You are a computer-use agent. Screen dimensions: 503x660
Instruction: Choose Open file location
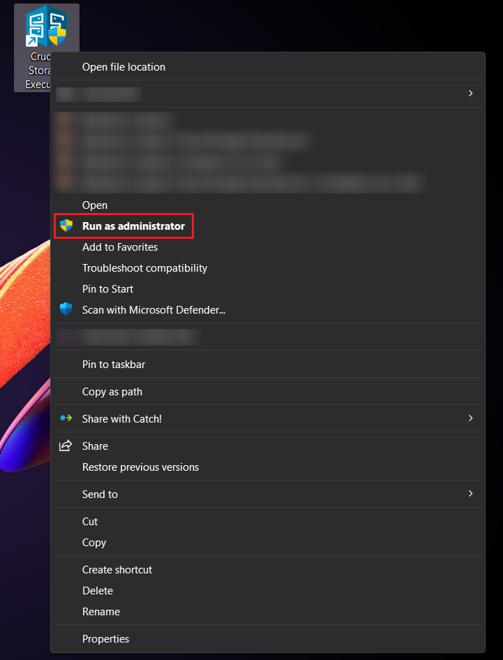(x=267, y=67)
